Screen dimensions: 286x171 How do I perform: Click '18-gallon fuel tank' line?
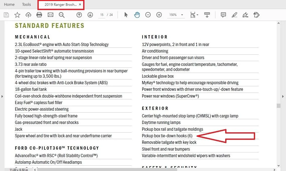click(x=31, y=89)
